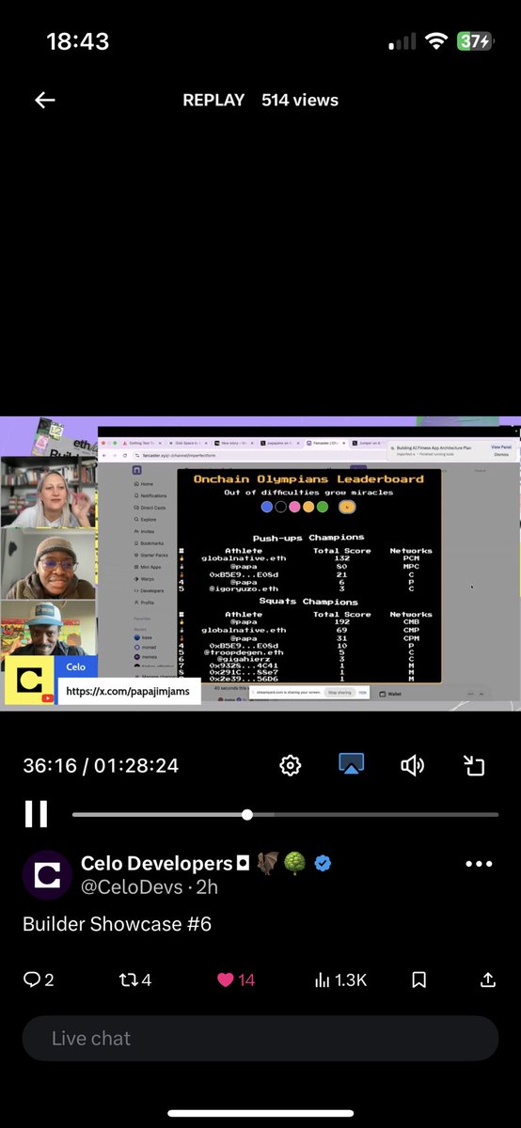Screen dimensions: 521x1128
Task: Open the x.com/papajimjams link overlay
Action: tap(130, 691)
